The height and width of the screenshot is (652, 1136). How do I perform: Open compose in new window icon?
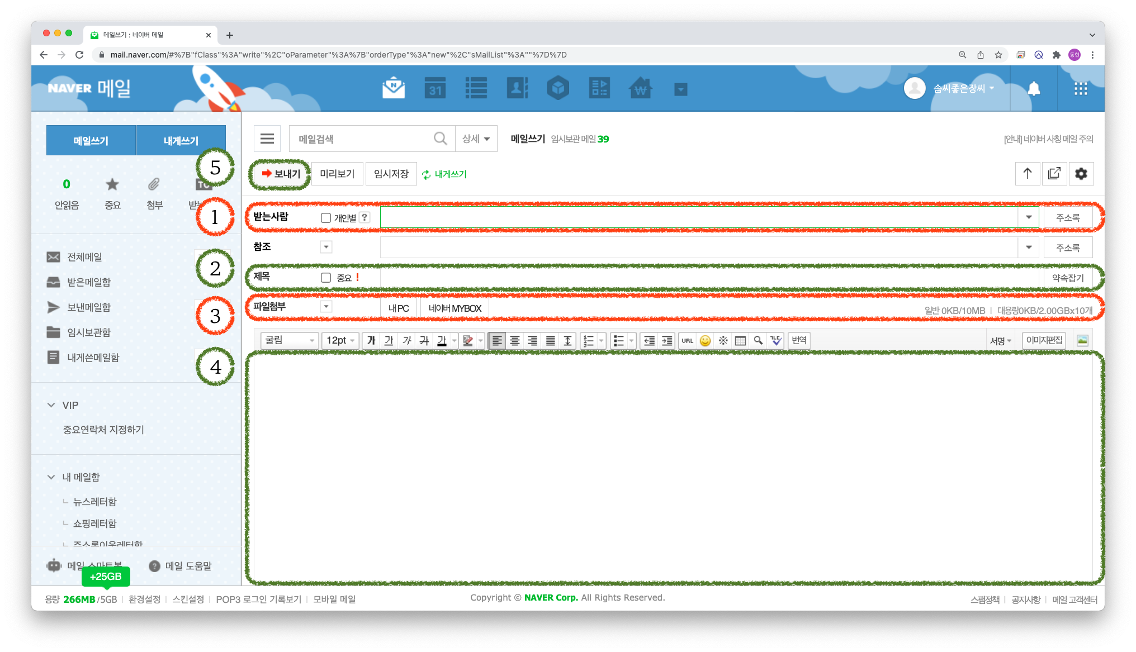coord(1054,174)
